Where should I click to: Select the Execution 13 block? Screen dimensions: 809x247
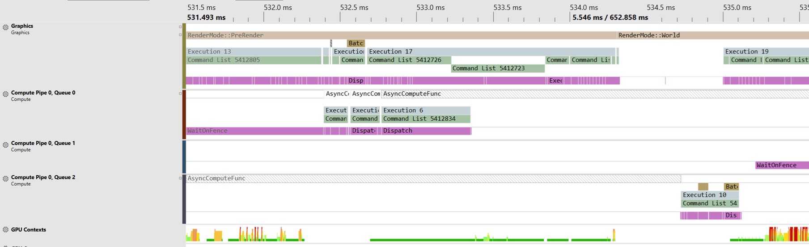(254, 52)
